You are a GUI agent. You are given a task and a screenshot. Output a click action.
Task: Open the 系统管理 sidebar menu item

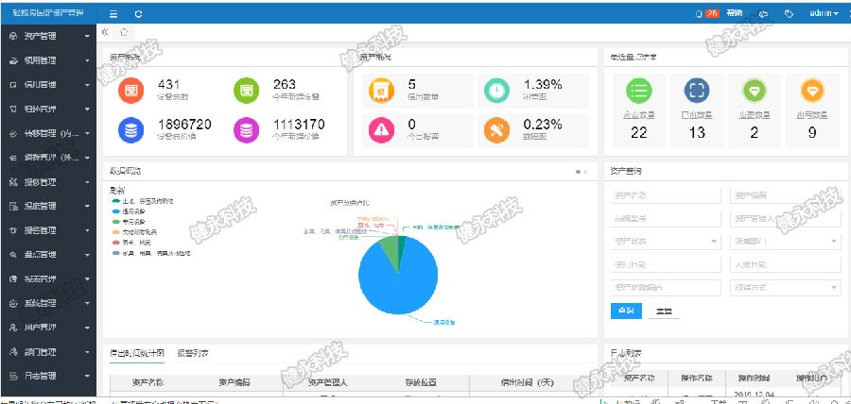pos(47,303)
